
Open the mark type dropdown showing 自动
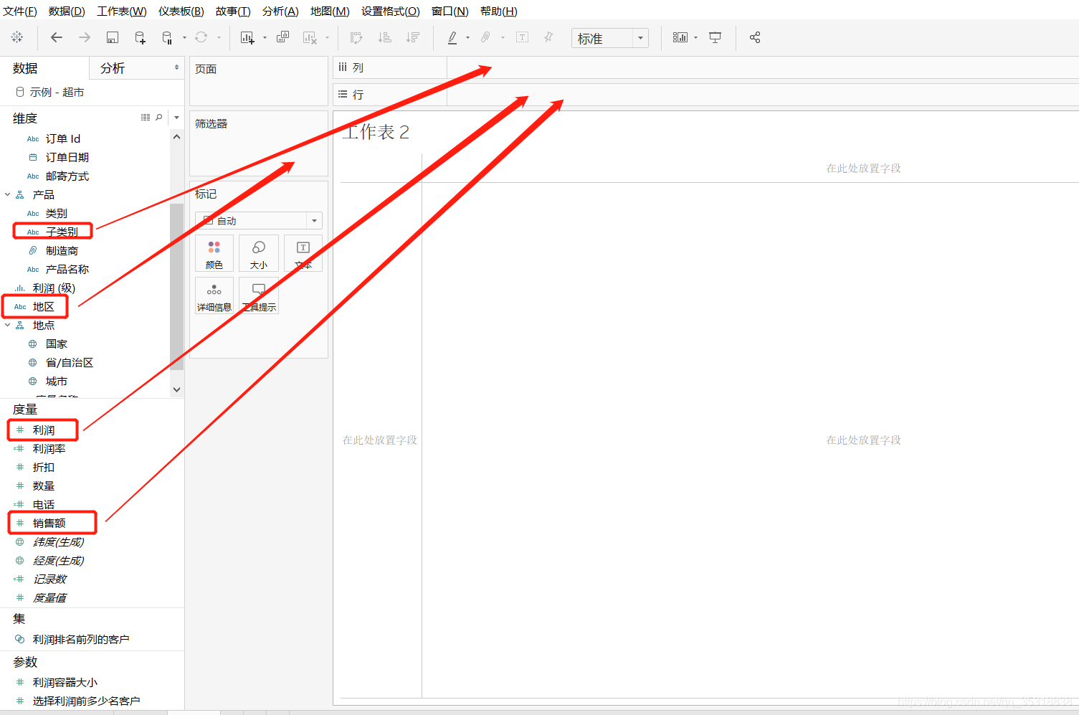[x=259, y=220]
